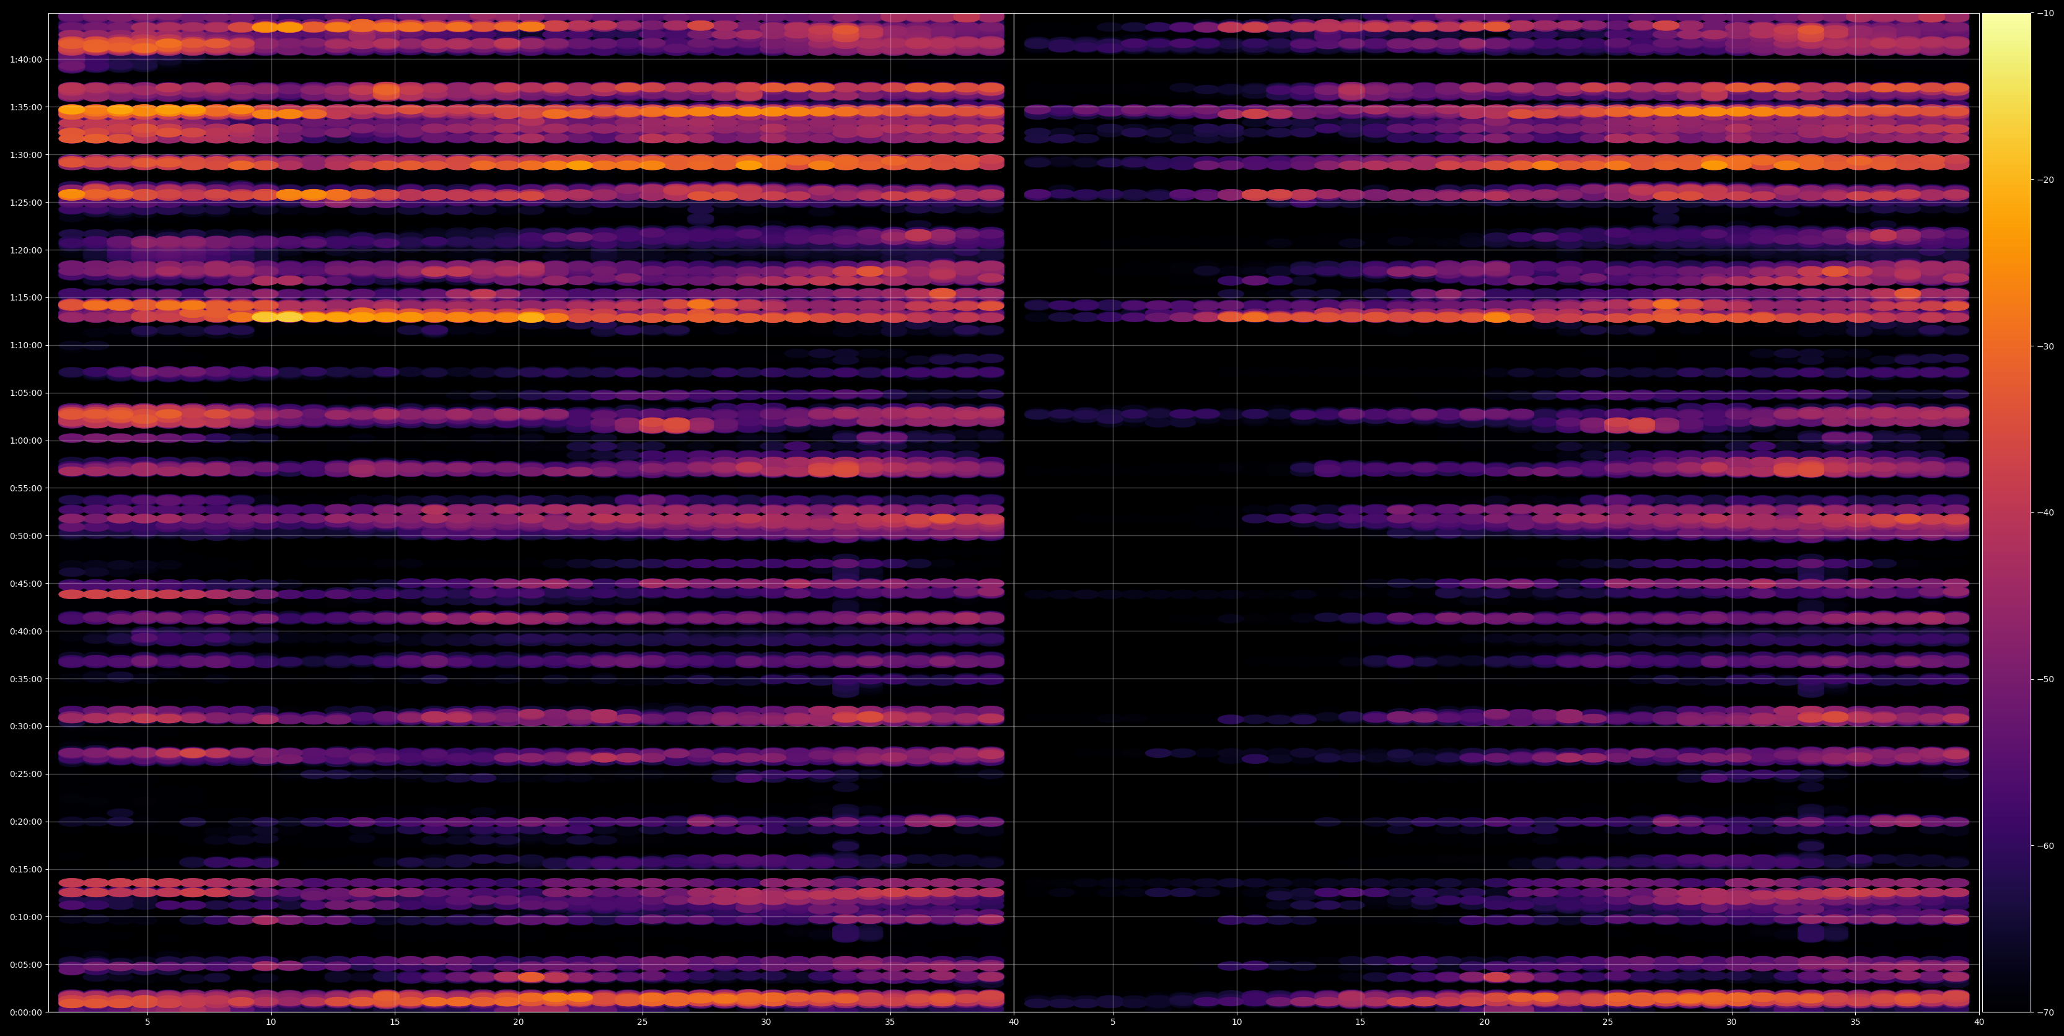Click the 0:55:00 time axis label
This screenshot has width=2064, height=1036.
pos(27,488)
